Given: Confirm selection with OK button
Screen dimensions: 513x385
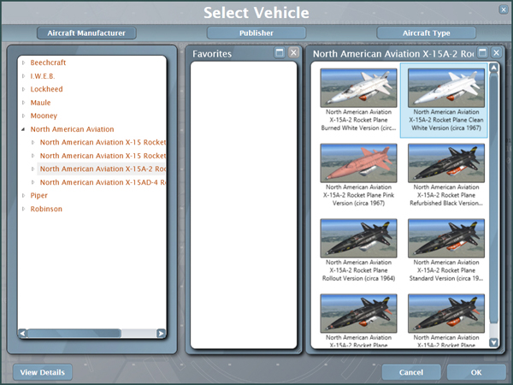Looking at the screenshot, I should coord(476,372).
